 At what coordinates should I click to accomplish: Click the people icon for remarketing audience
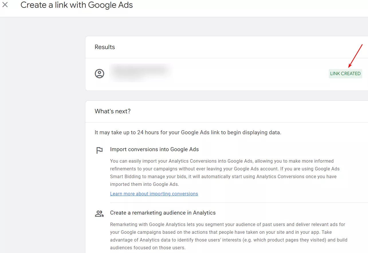(99, 213)
